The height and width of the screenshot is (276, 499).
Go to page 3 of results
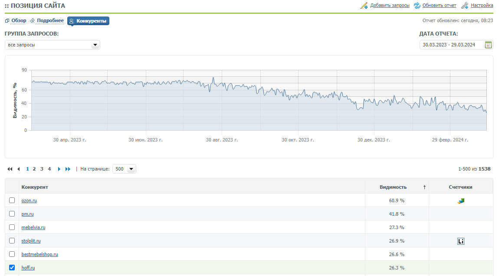pyautogui.click(x=42, y=169)
